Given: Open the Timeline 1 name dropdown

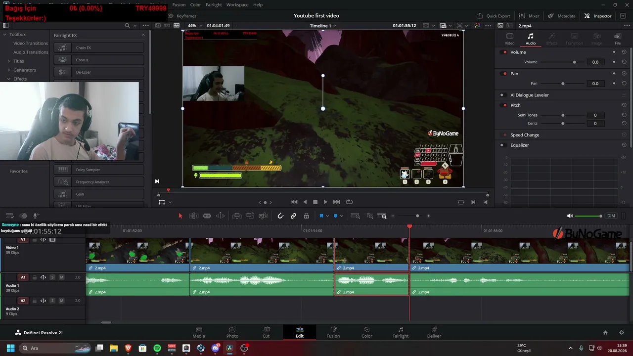Looking at the screenshot, I should (323, 25).
